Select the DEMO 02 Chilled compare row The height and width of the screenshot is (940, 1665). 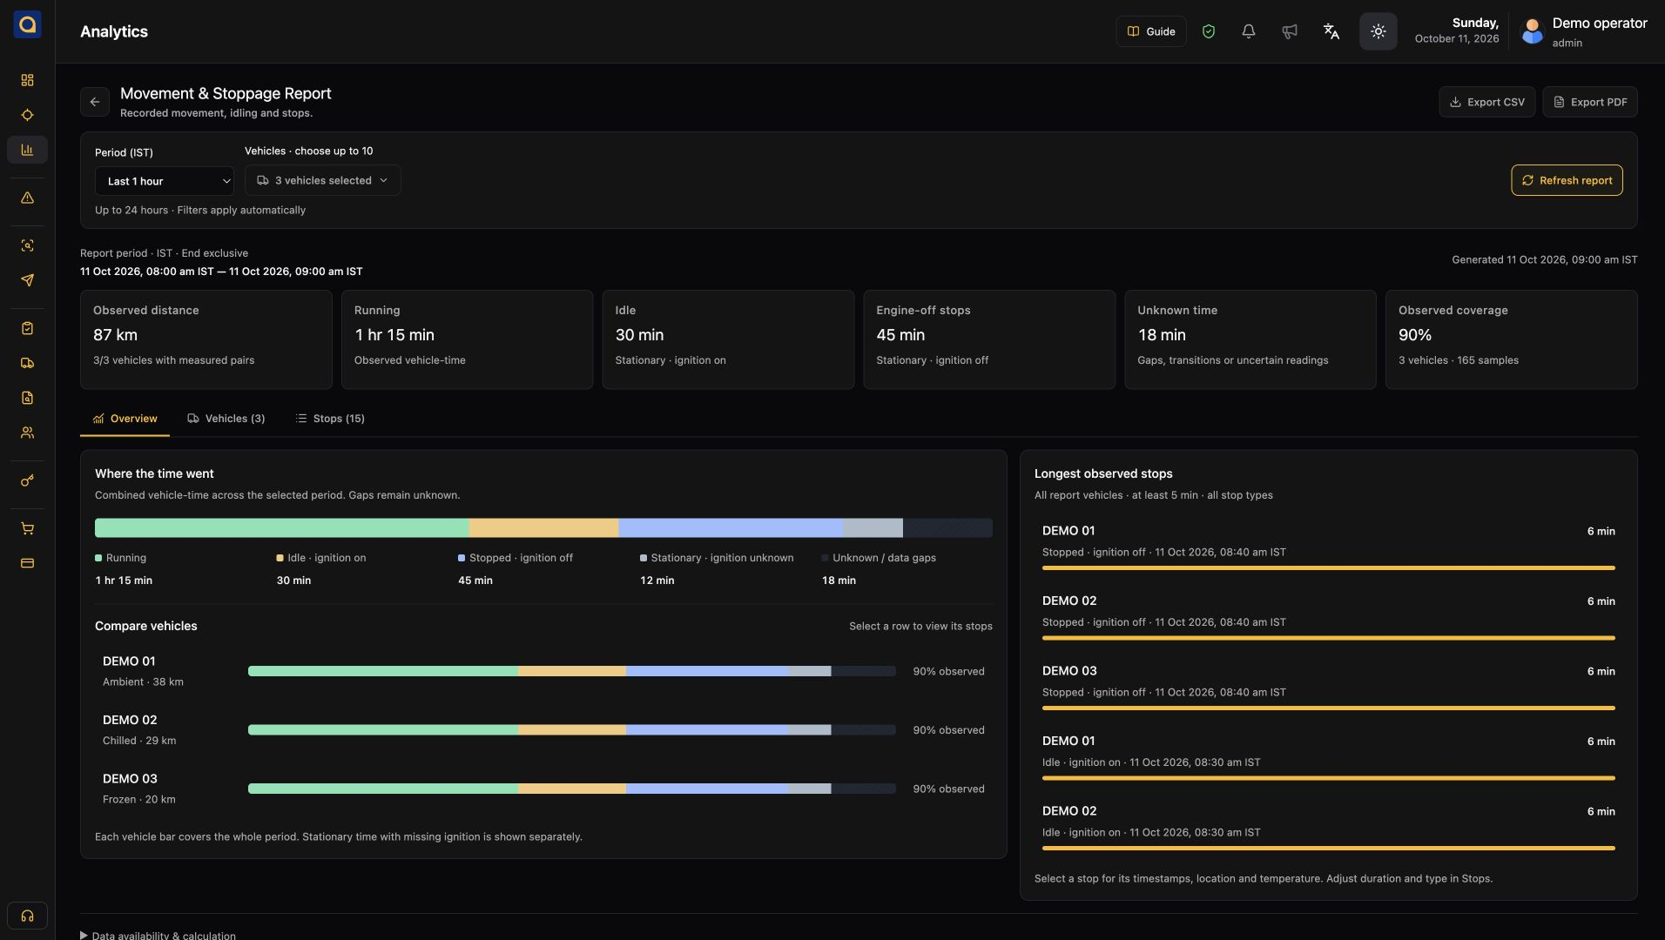coord(543,729)
